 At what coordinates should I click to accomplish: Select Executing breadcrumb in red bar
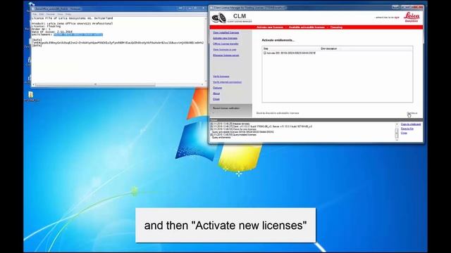coord(336,27)
